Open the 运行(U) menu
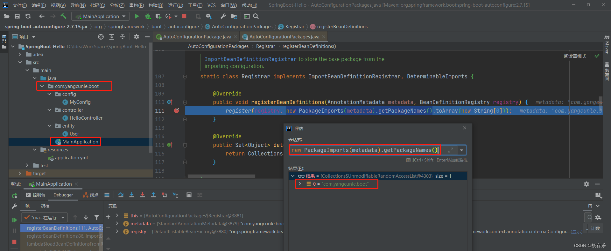 point(176,5)
